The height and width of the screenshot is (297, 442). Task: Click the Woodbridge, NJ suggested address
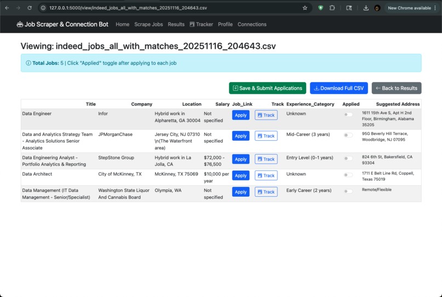385,136
